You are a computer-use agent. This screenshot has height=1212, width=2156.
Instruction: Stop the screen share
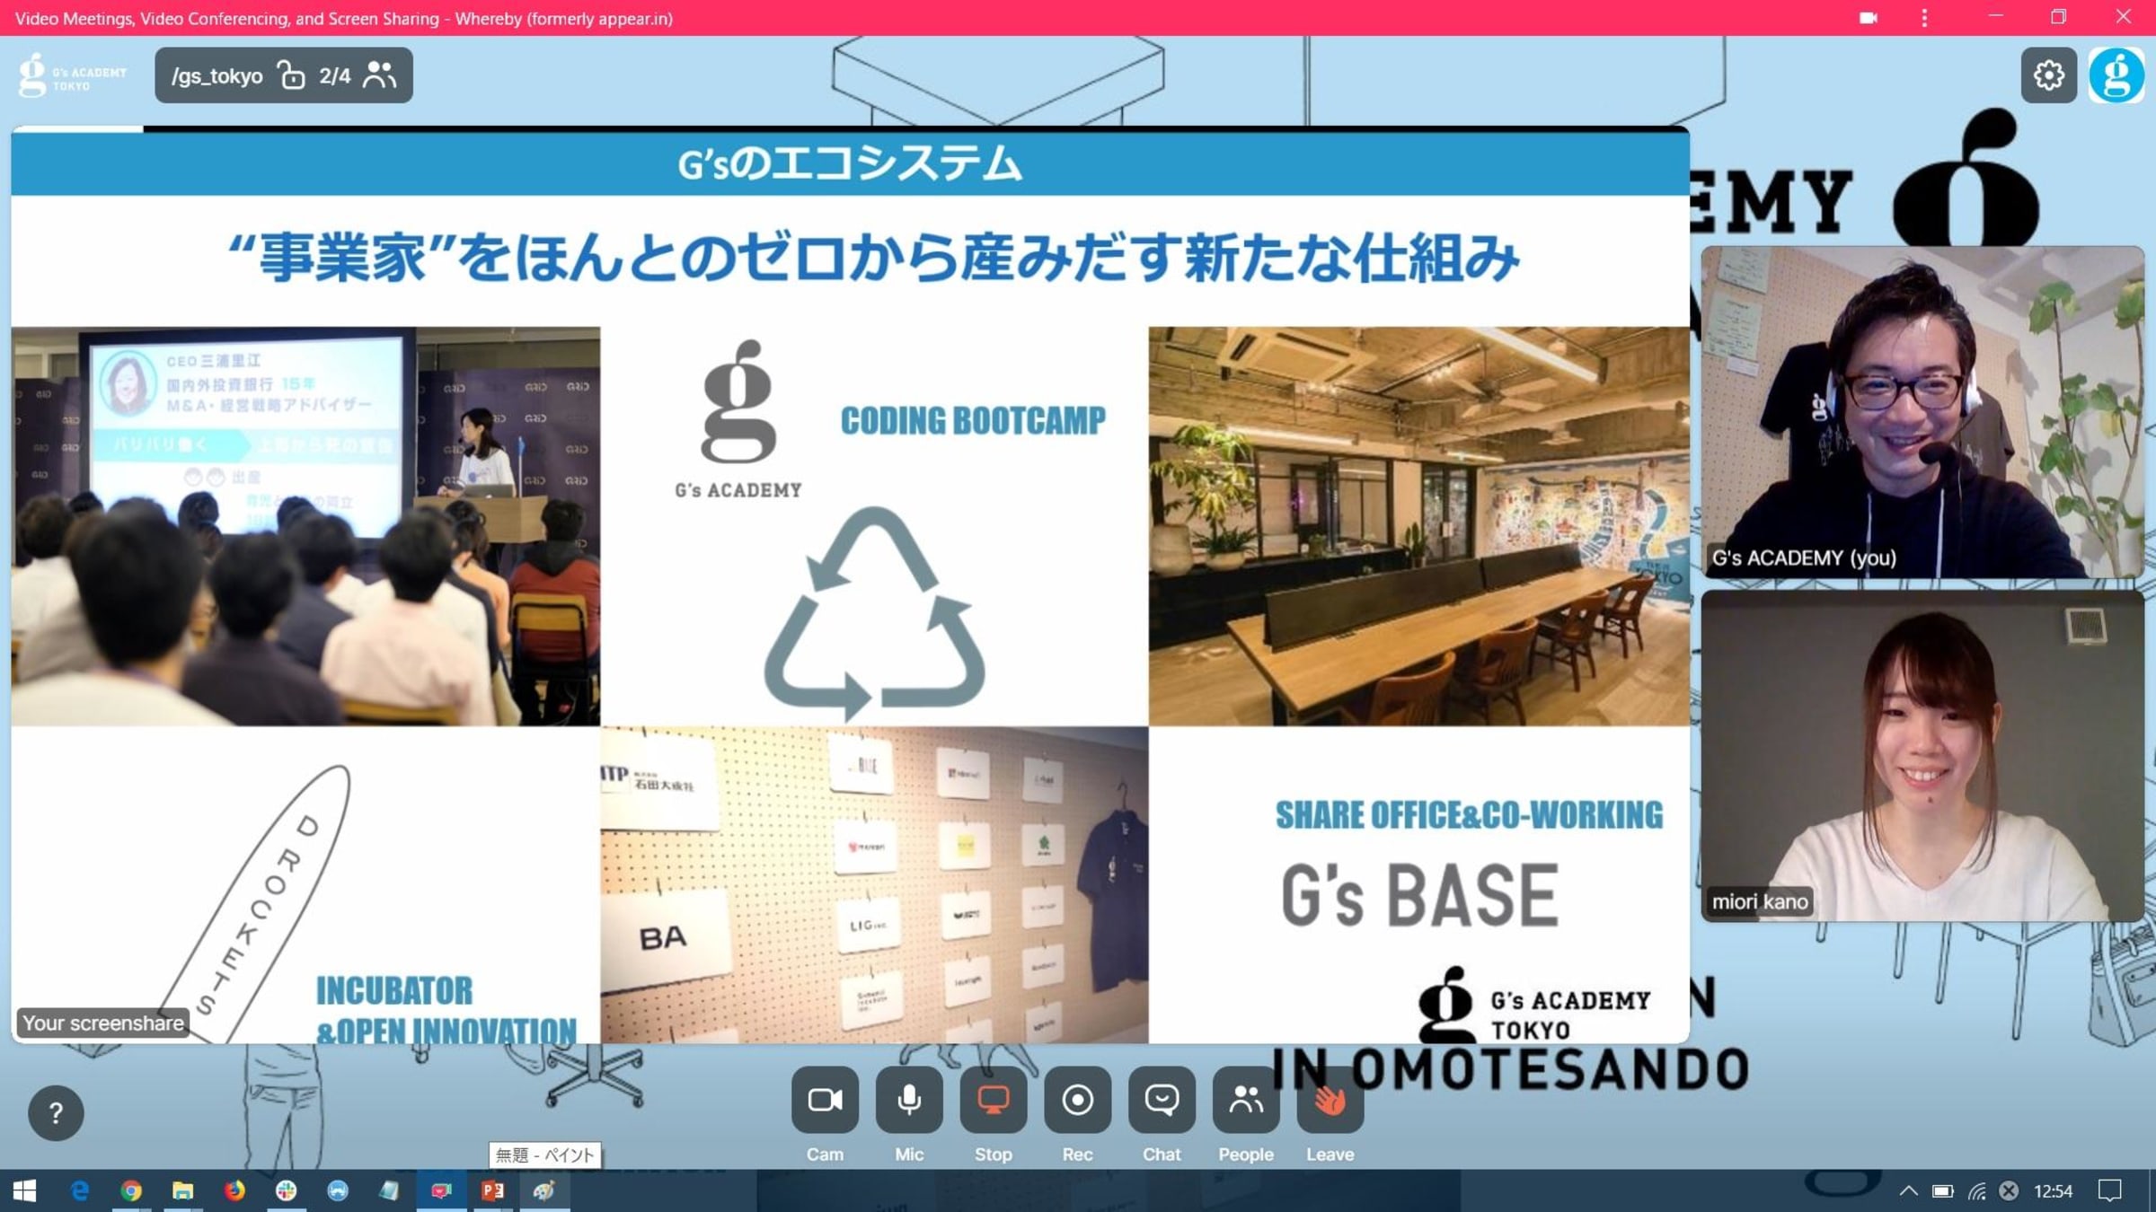(993, 1100)
